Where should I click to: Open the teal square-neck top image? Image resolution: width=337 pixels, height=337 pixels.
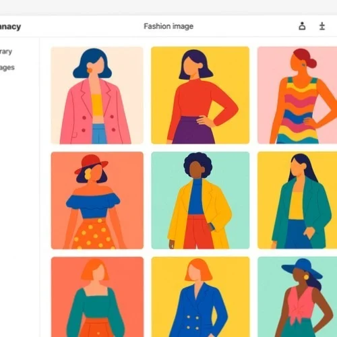click(x=97, y=297)
